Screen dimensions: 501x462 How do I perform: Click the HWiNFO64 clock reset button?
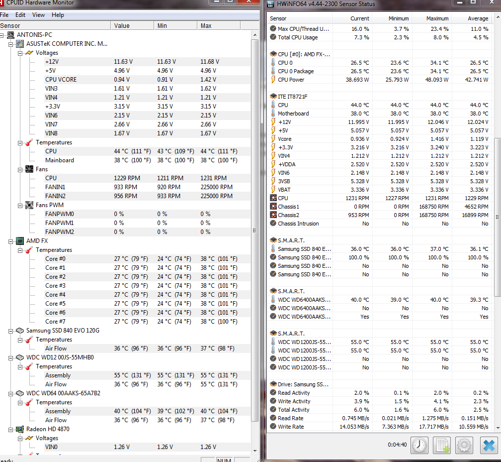[x=419, y=445]
